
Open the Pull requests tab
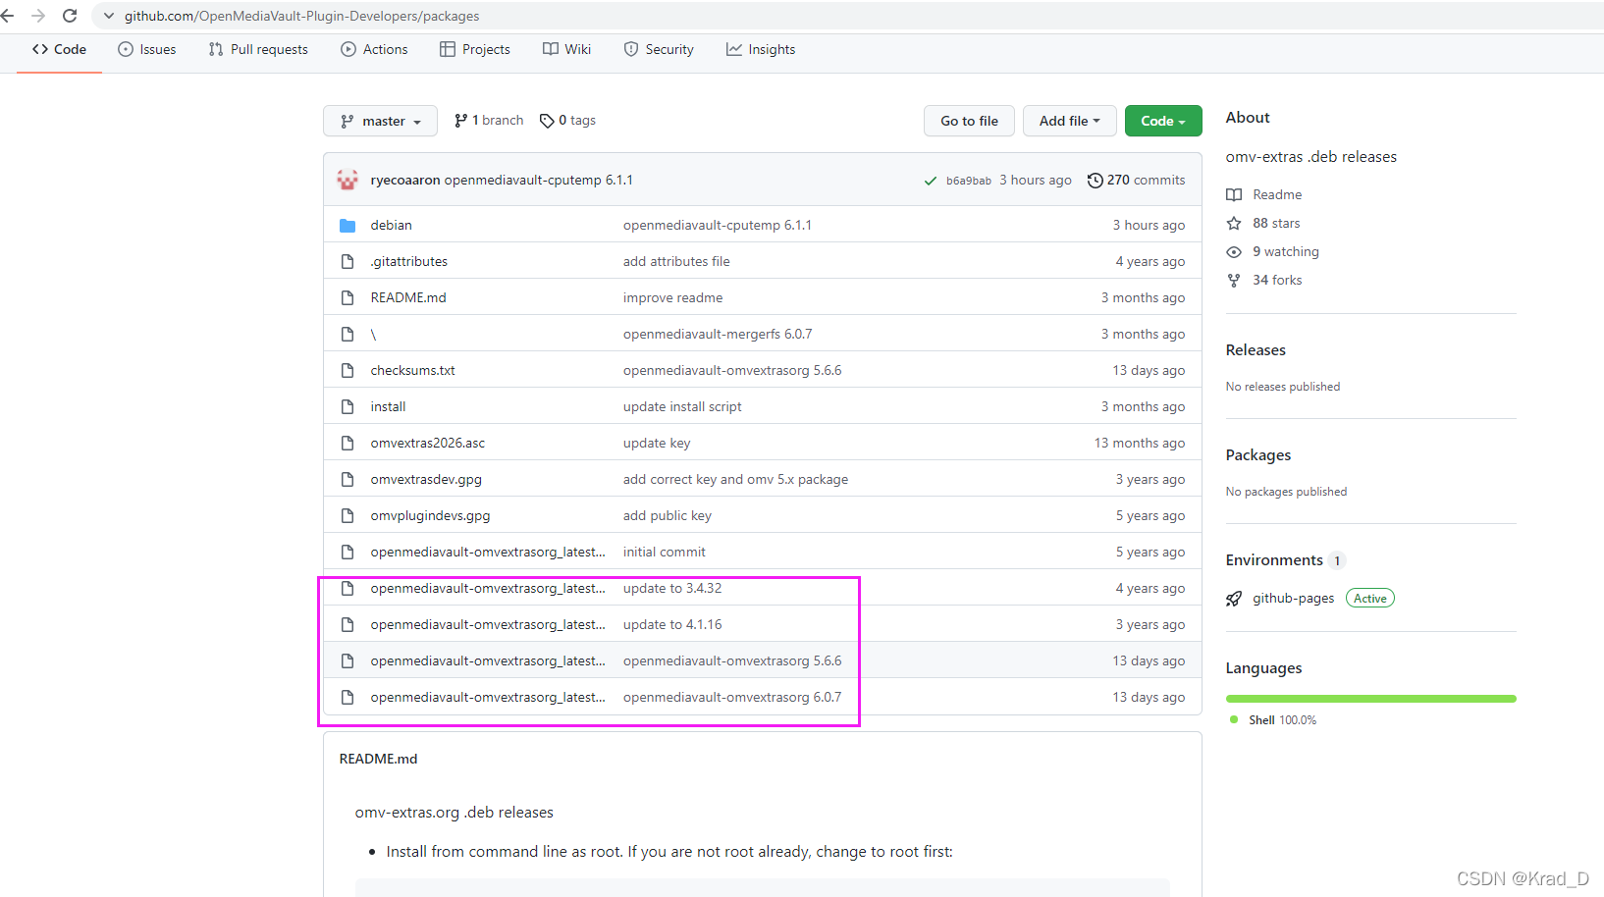coord(258,49)
